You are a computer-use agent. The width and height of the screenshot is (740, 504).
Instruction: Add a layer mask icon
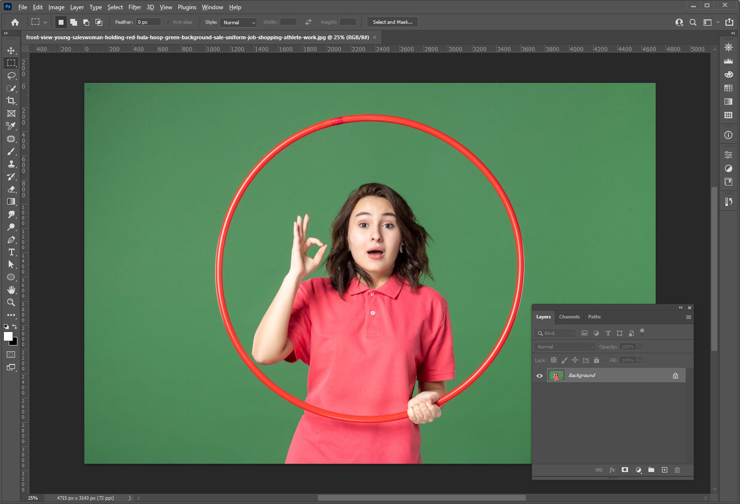625,470
